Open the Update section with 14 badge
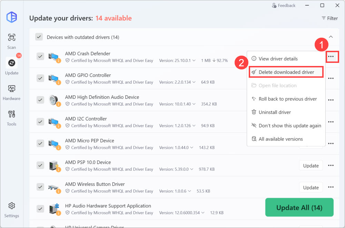Image resolution: width=345 pixels, height=228 pixels. pos(12,66)
